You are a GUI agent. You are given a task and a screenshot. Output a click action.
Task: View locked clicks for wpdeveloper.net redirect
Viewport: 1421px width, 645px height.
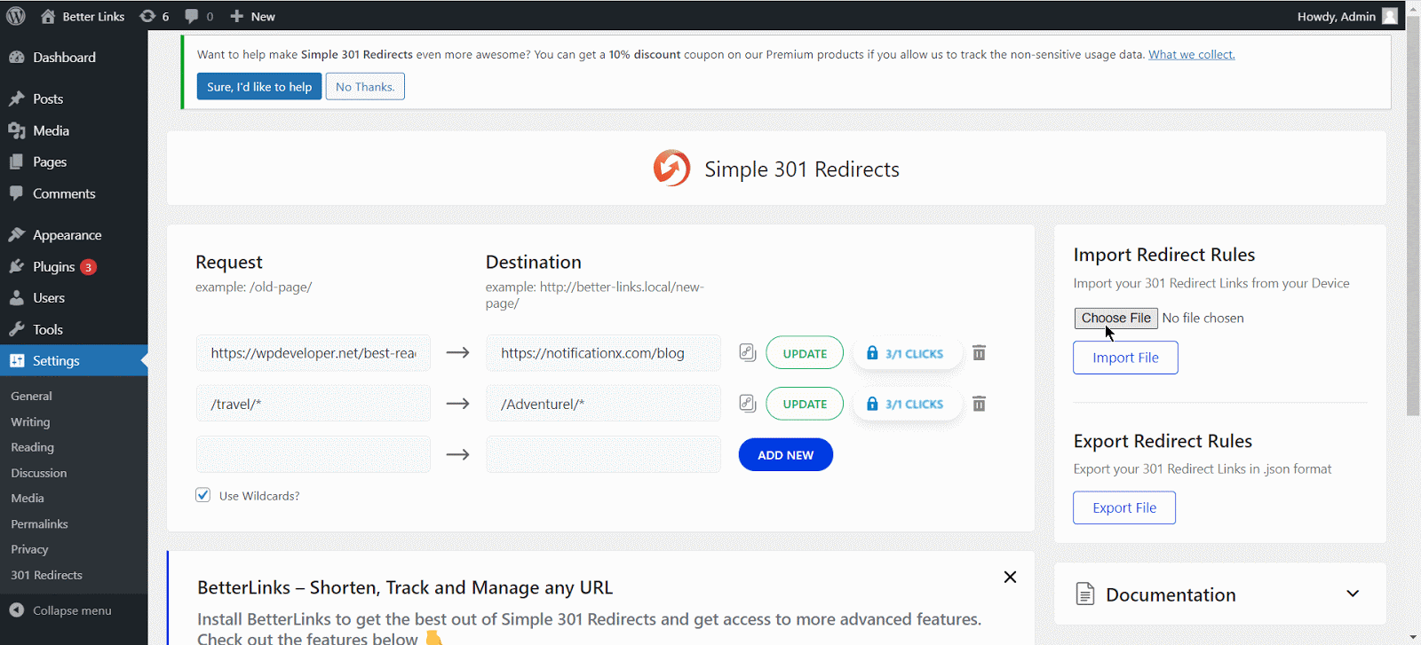click(907, 353)
